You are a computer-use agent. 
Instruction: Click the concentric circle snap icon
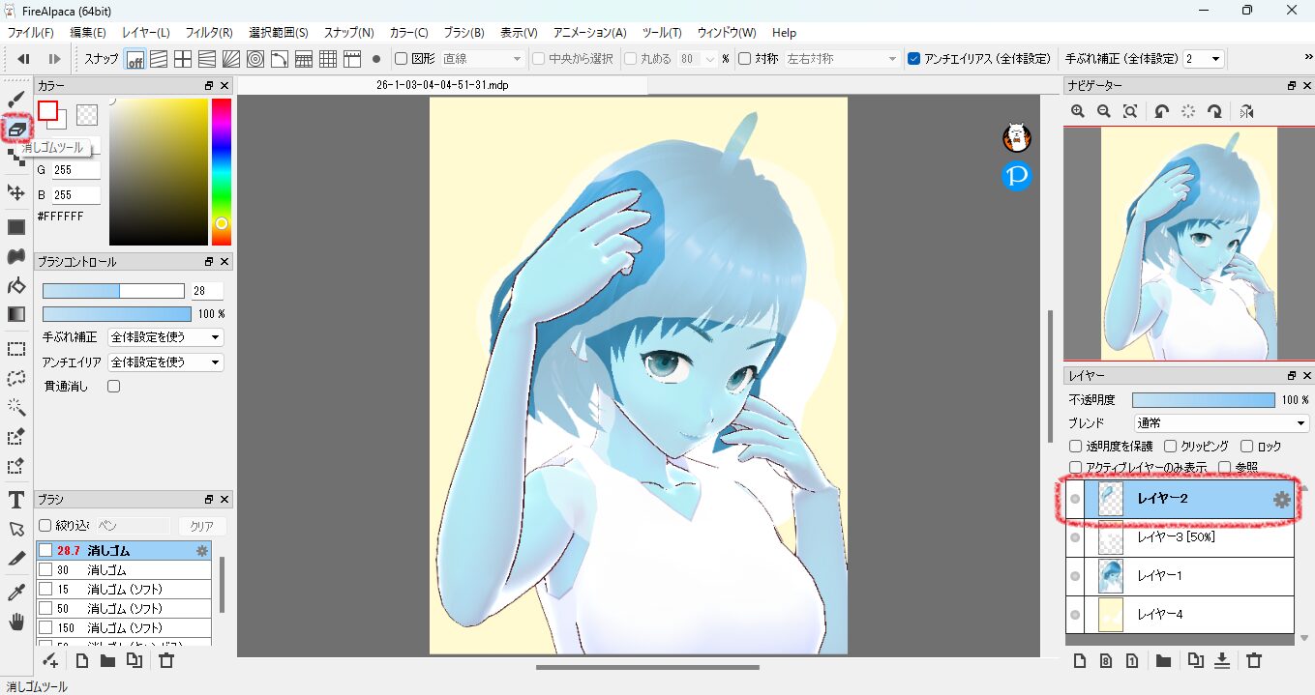[255, 59]
